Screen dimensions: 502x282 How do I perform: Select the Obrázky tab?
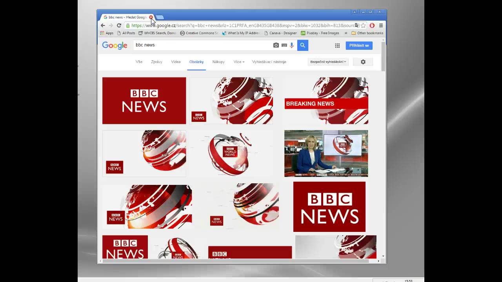(196, 62)
